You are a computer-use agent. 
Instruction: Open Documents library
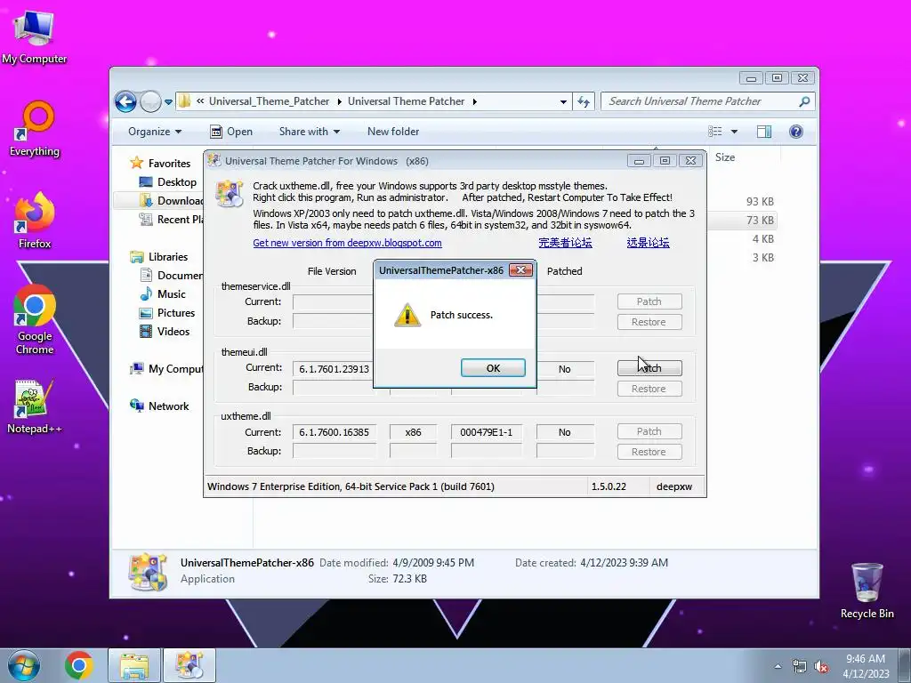[172, 276]
